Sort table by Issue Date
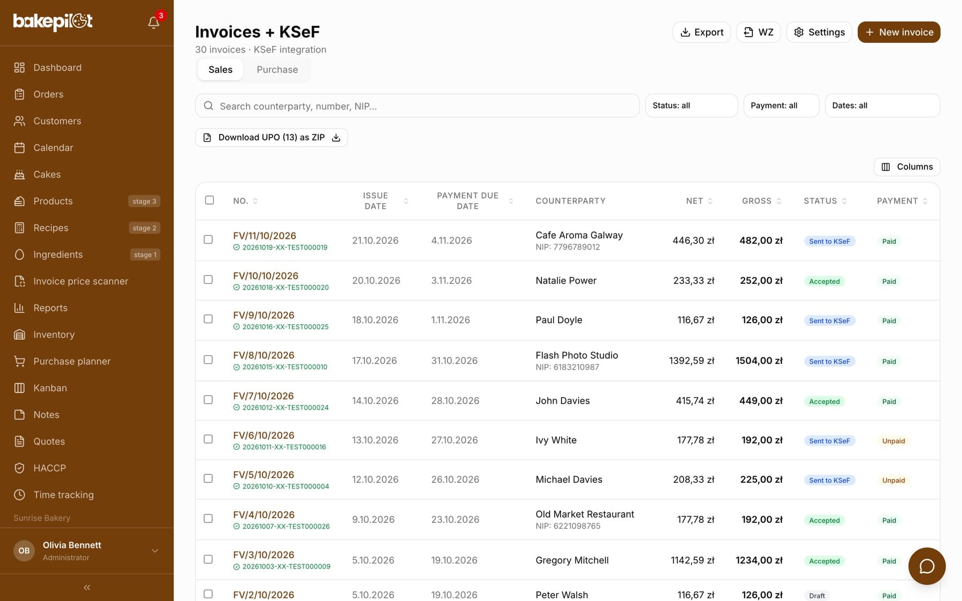Viewport: 962px width, 601px height. tap(380, 201)
